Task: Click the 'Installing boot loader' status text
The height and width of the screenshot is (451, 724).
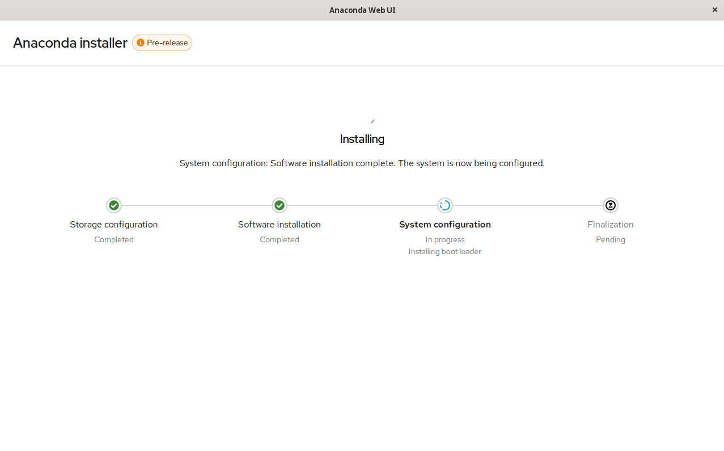Action: pyautogui.click(x=445, y=251)
